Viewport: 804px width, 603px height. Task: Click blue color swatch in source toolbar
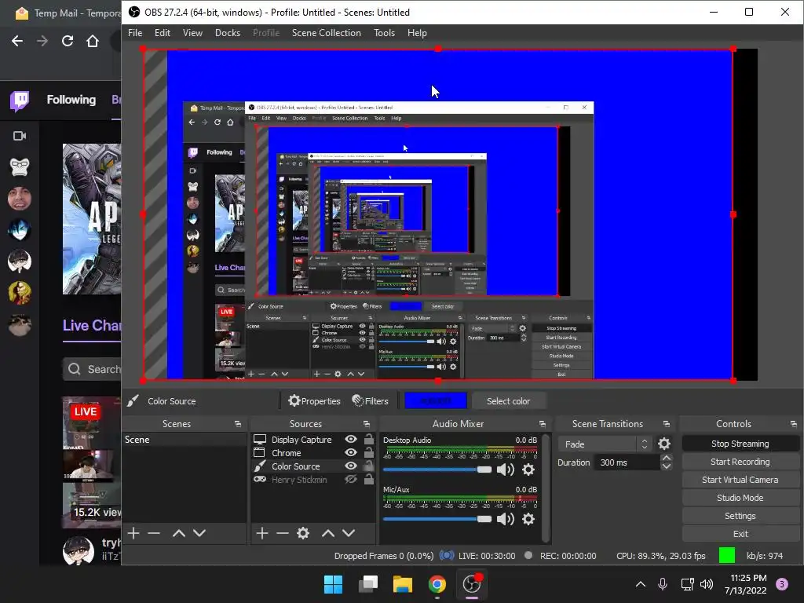point(436,401)
